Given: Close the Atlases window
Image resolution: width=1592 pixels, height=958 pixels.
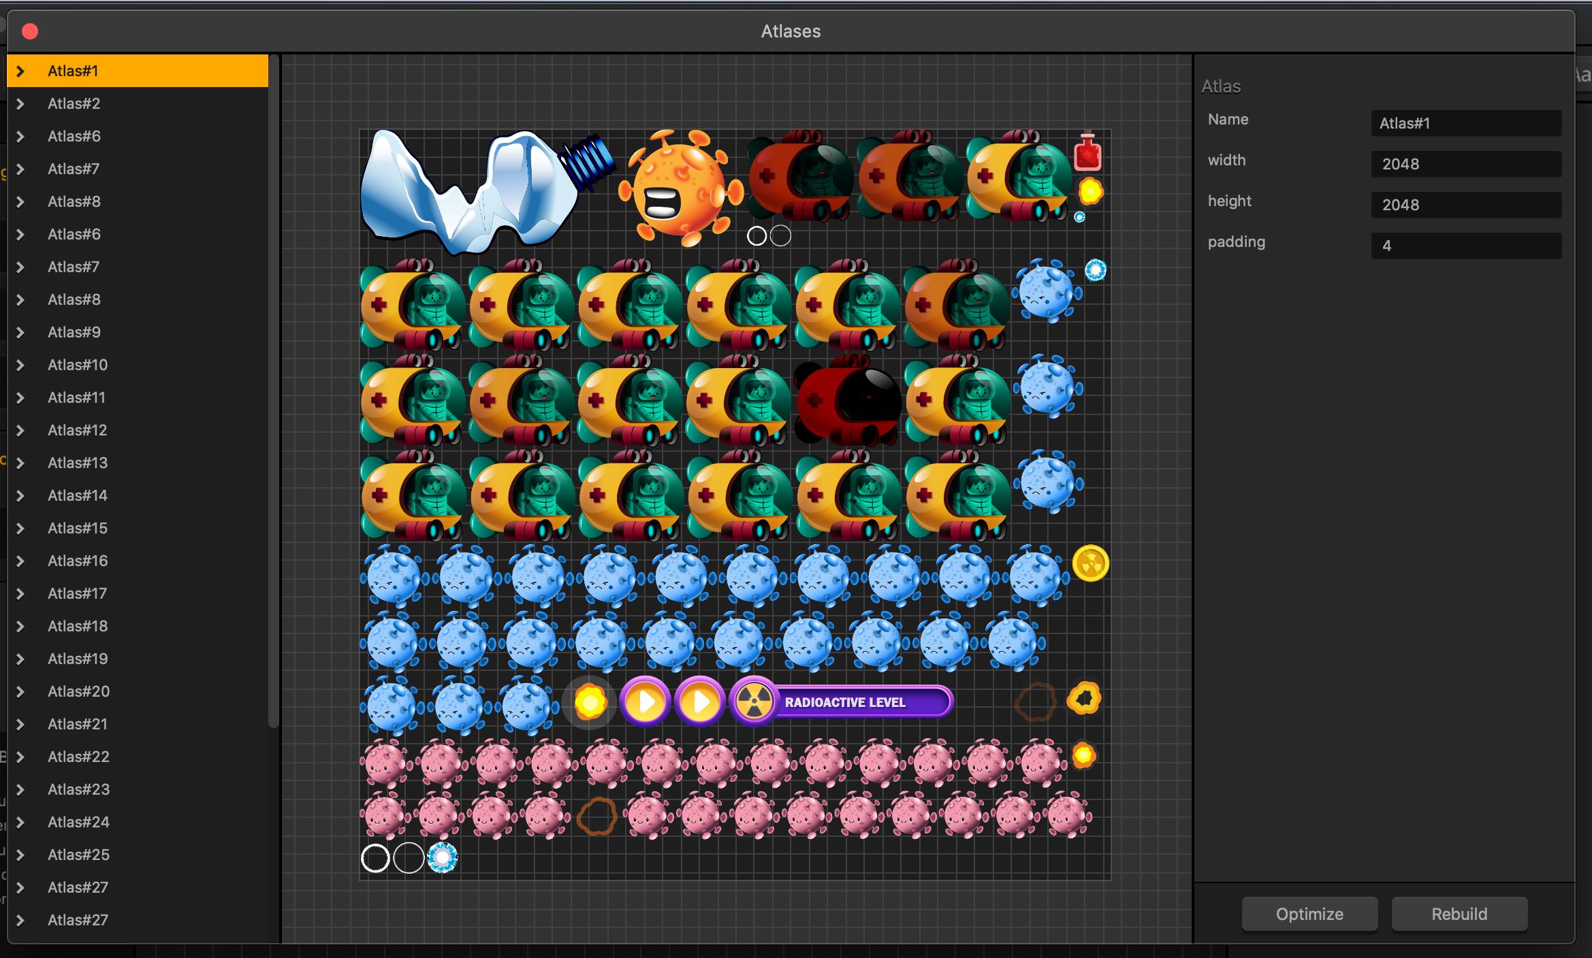Looking at the screenshot, I should click(x=30, y=31).
